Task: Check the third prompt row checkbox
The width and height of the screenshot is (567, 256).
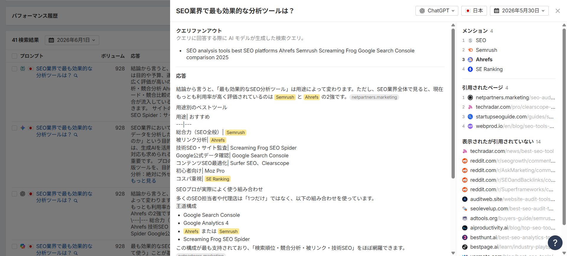Action: coord(14,194)
